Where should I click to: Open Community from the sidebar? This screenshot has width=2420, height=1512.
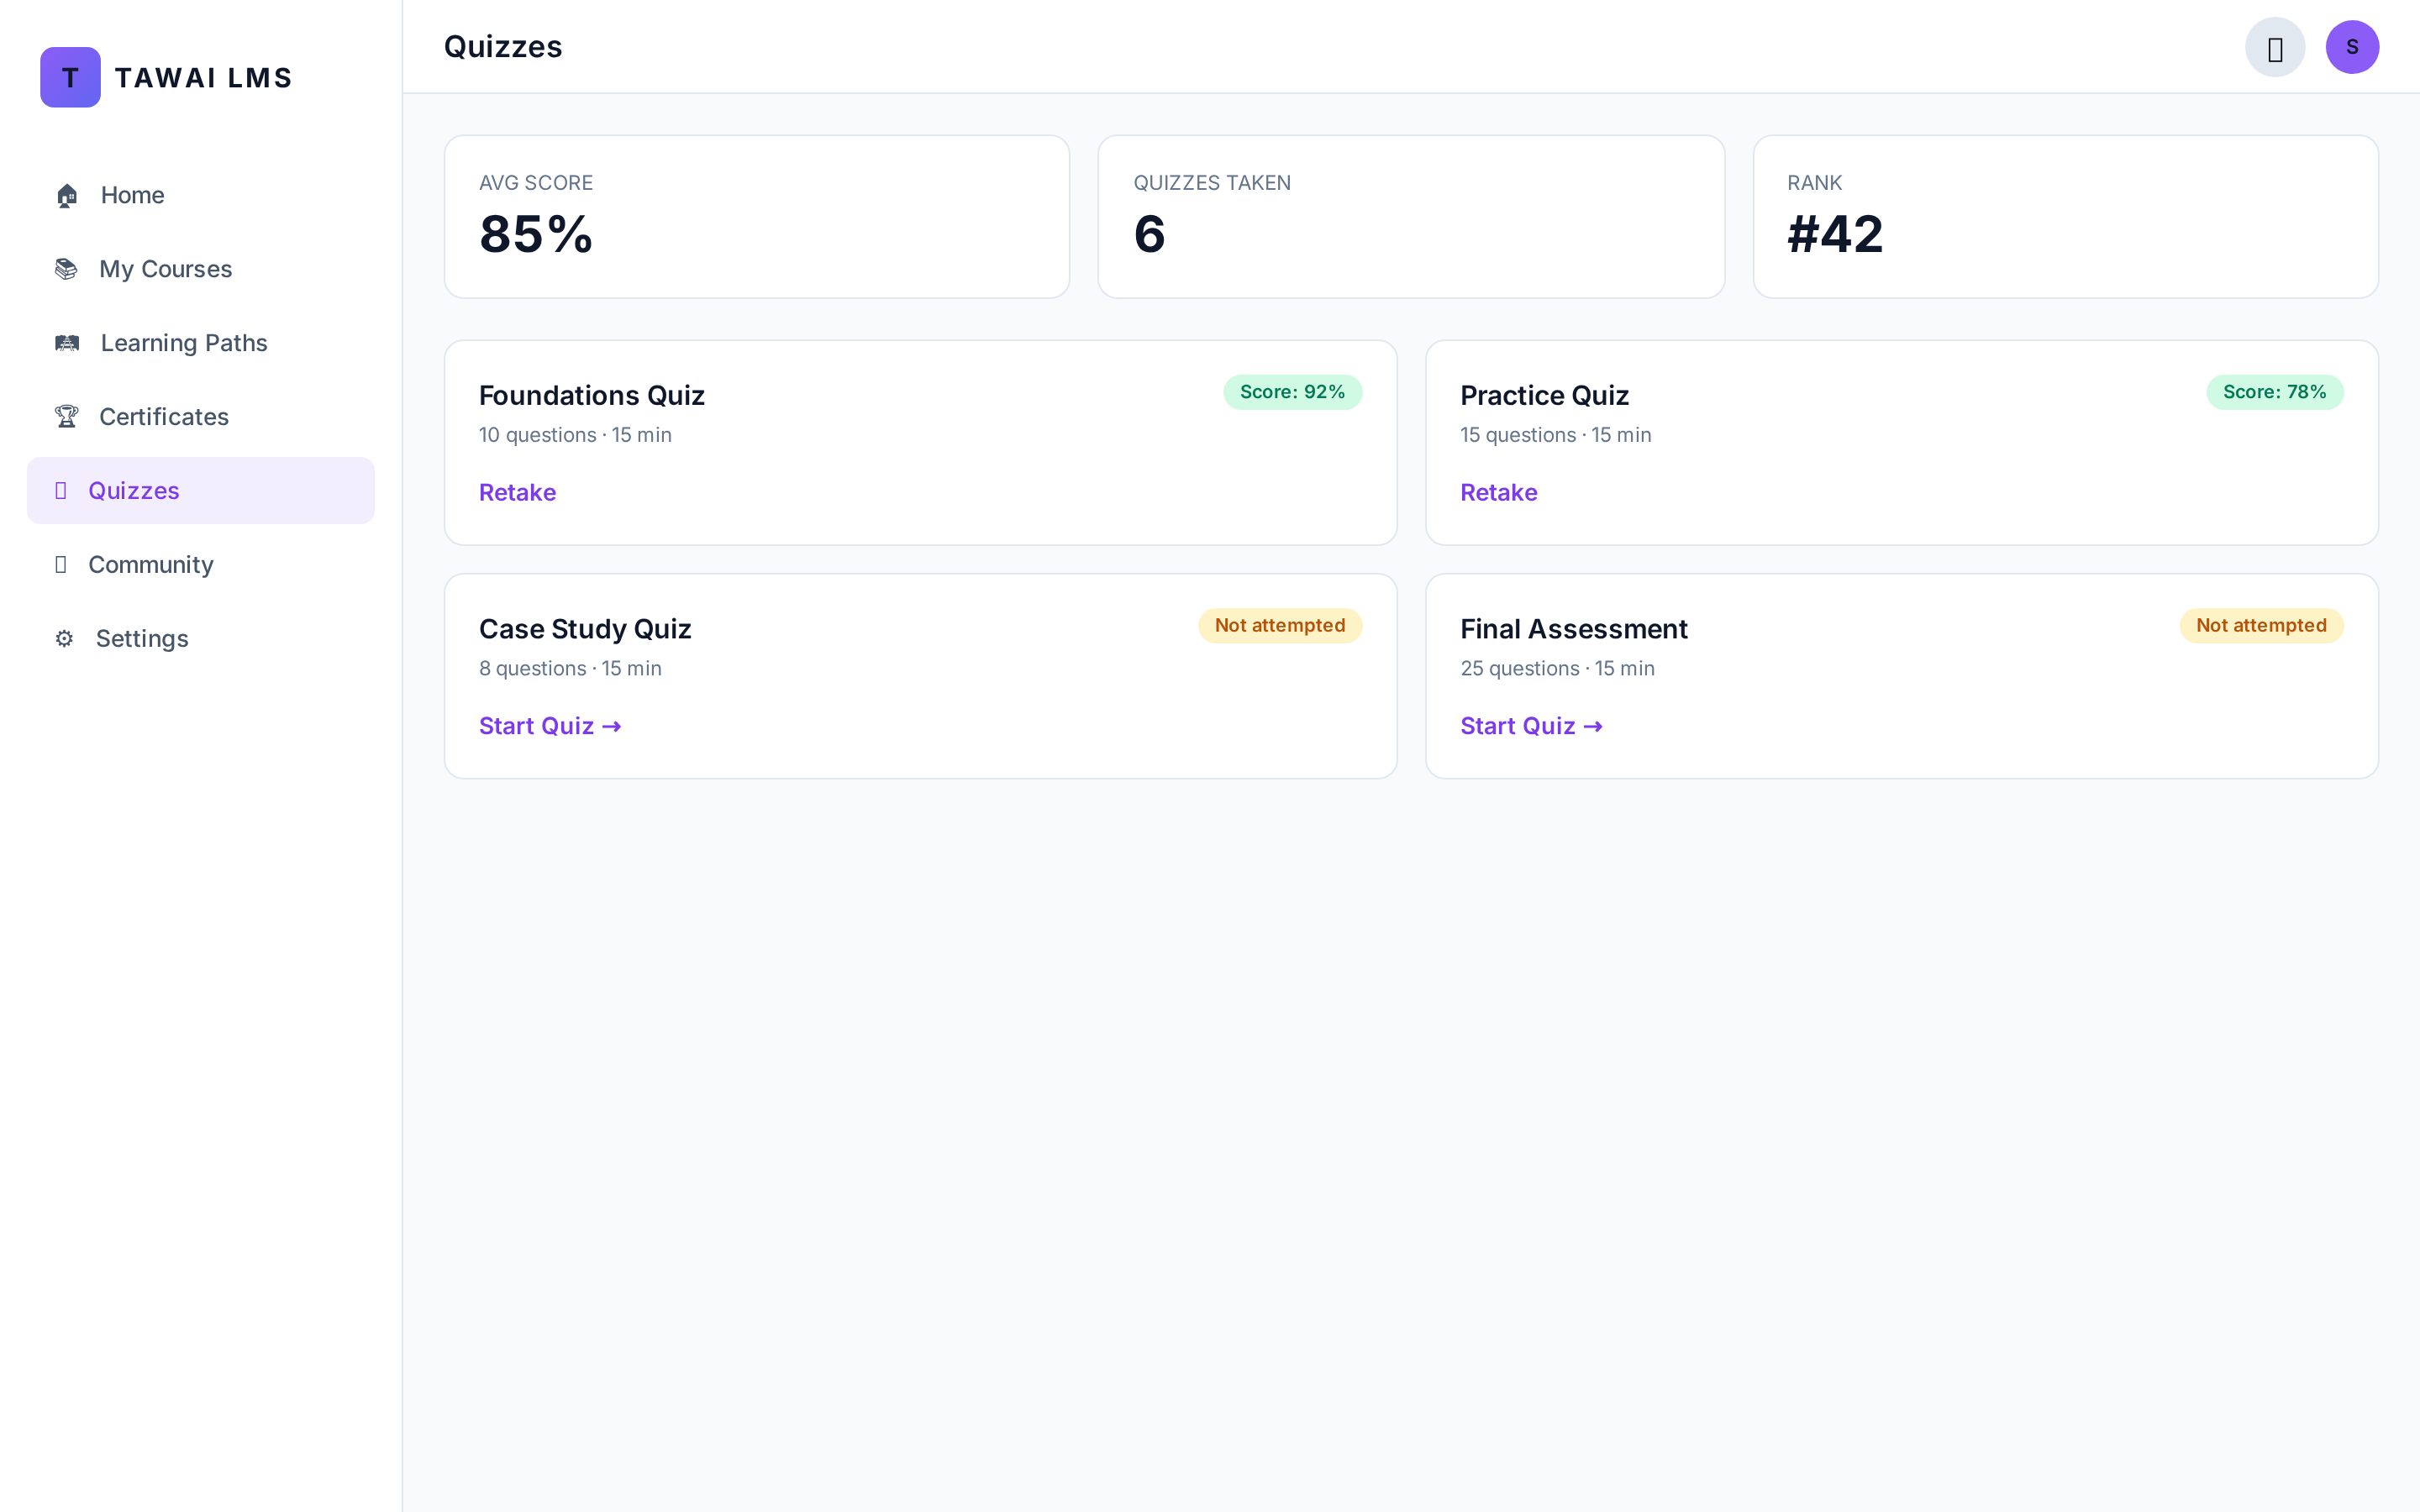tap(201, 565)
